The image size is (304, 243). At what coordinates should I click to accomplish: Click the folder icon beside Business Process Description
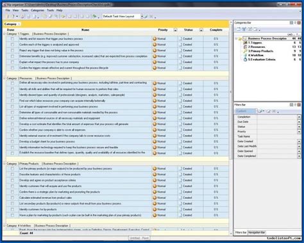(x=240, y=38)
